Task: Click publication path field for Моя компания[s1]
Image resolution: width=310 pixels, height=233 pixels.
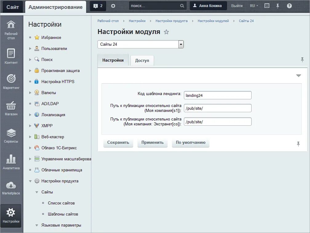Action: click(x=218, y=108)
